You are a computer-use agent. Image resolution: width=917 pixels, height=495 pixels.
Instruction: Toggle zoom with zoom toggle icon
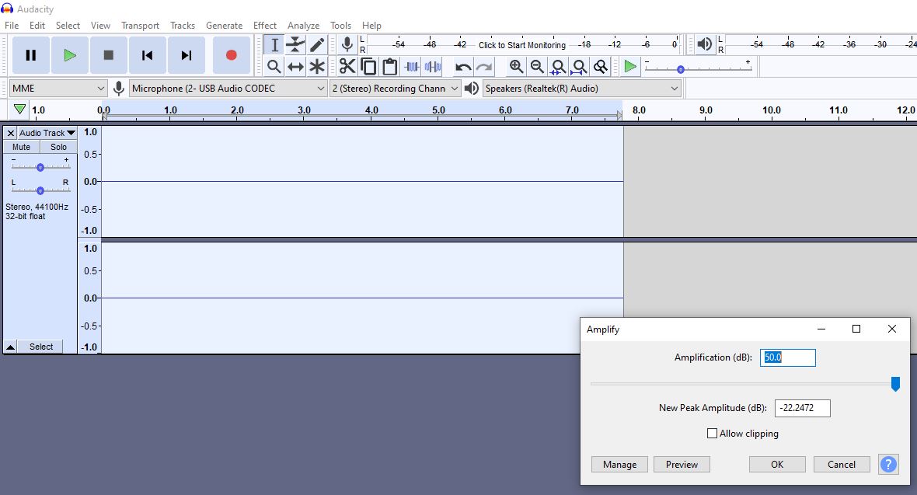click(x=601, y=67)
